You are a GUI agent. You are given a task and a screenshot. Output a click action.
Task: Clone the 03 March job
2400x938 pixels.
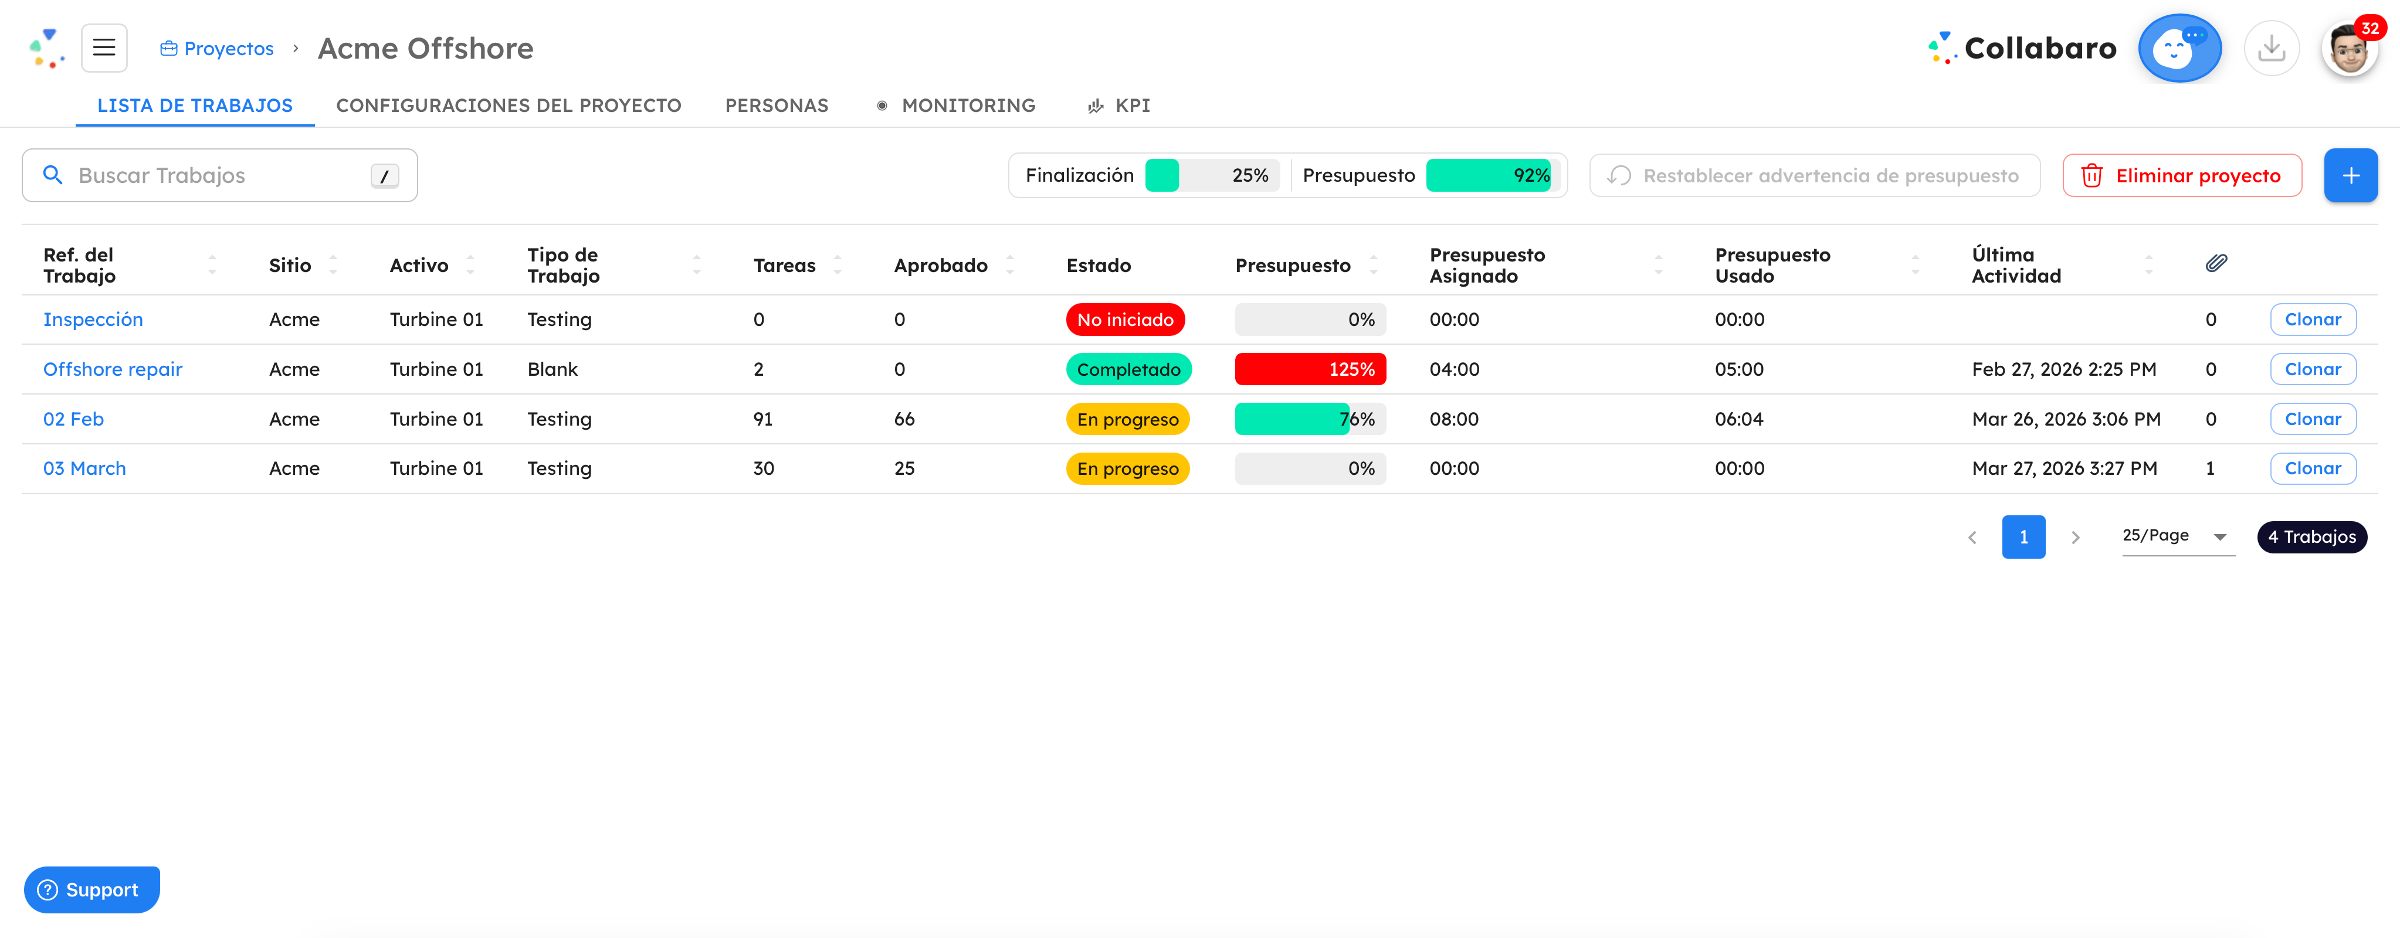(x=2313, y=468)
